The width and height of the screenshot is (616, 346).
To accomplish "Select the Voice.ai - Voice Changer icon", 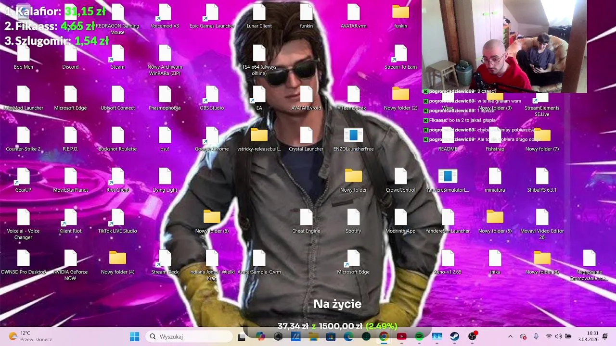I will [x=23, y=224].
